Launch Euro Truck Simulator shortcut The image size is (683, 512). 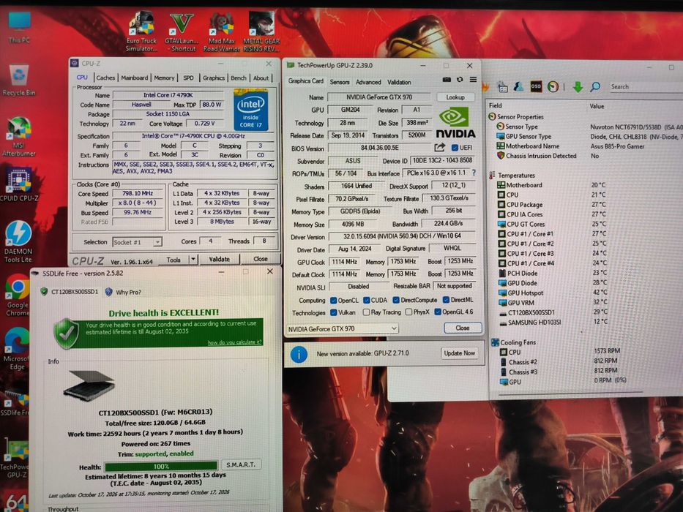pyautogui.click(x=141, y=31)
